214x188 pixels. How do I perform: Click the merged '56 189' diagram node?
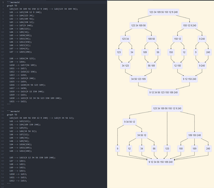[151, 66]
